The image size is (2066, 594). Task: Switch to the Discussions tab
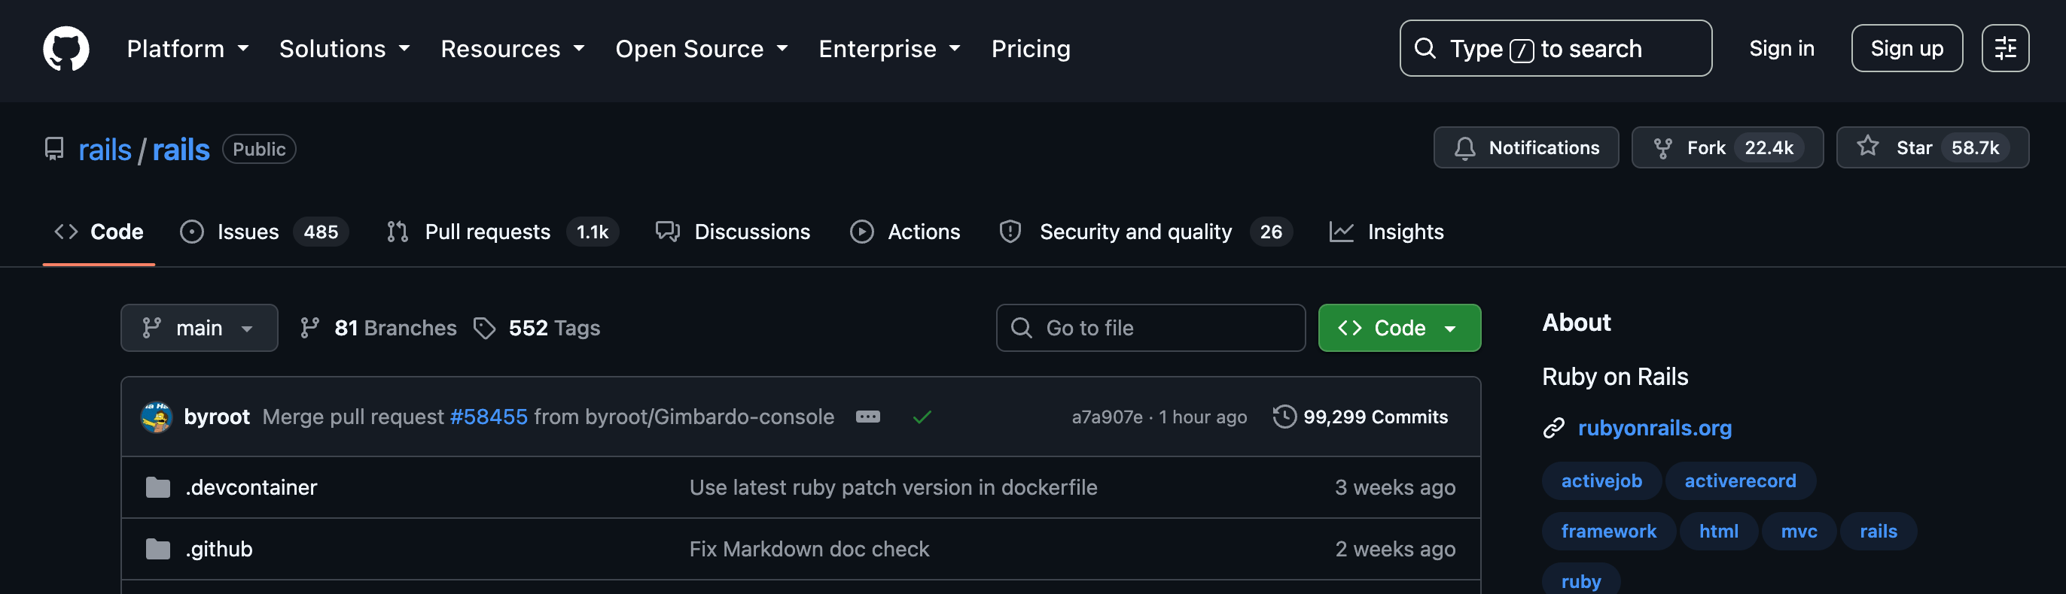(x=733, y=232)
